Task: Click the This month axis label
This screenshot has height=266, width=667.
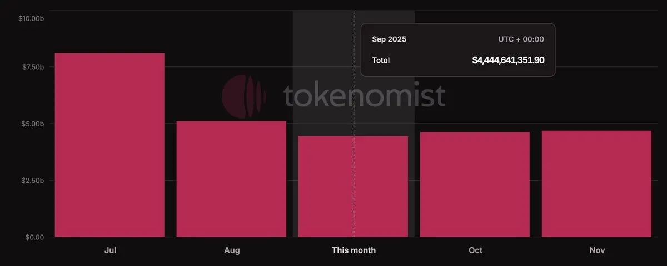Action: coord(354,250)
